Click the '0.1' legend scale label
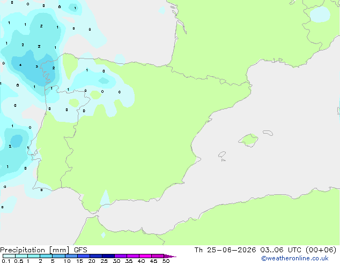The height and width of the screenshot is (263, 340). pyautogui.click(x=6, y=261)
